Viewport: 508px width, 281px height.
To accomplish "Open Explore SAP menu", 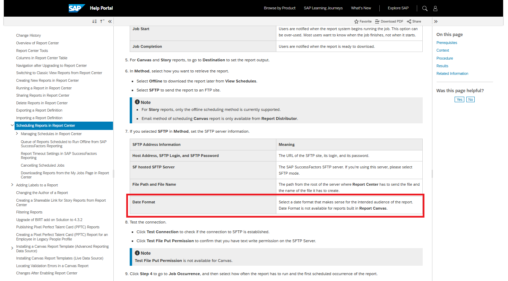I will pyautogui.click(x=398, y=8).
